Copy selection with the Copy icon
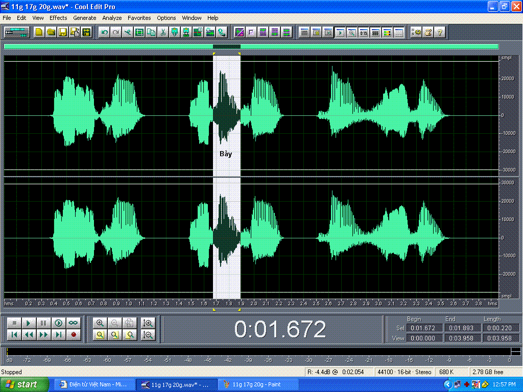This screenshot has height=392, width=523. tap(151, 32)
